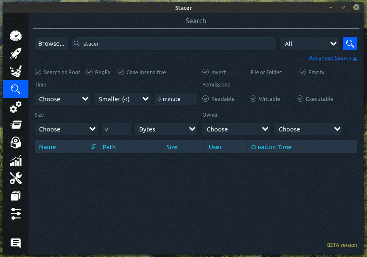Sort results by Path column
The height and width of the screenshot is (257, 367).
[x=130, y=147]
